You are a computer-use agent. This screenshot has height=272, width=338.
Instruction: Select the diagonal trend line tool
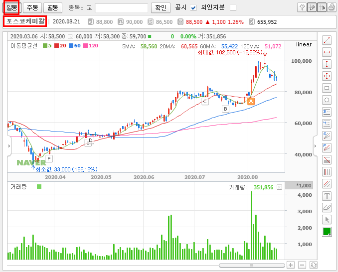tap(327, 40)
